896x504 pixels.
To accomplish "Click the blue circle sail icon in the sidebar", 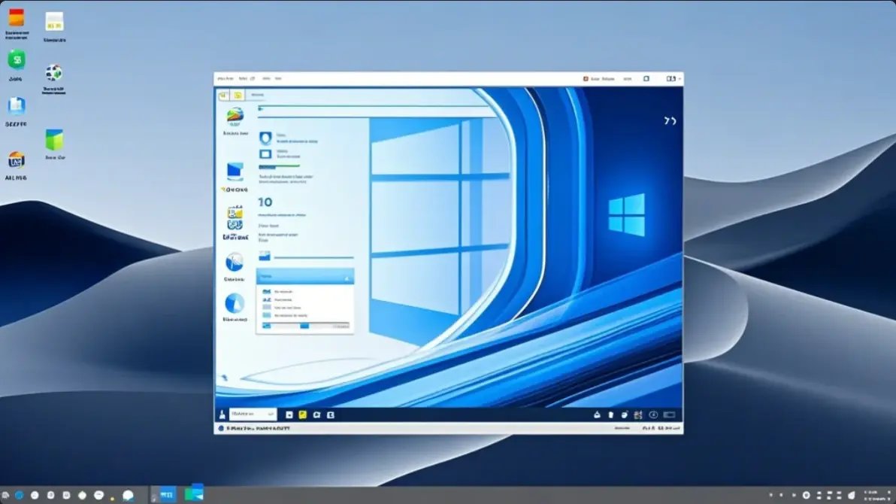I will pos(235,262).
